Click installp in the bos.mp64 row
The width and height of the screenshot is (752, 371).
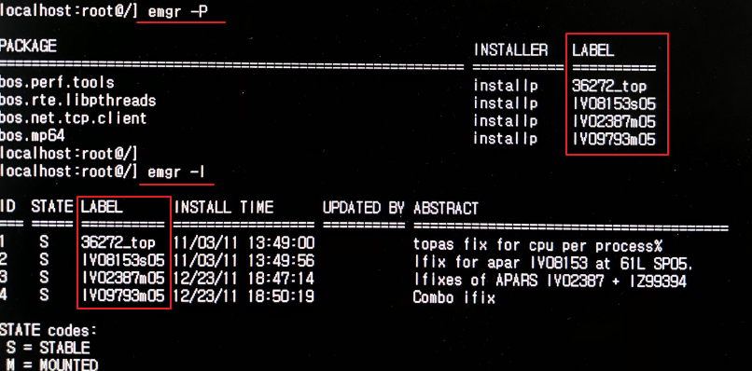point(506,139)
